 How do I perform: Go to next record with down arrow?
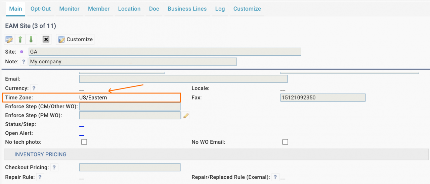[x=31, y=40]
